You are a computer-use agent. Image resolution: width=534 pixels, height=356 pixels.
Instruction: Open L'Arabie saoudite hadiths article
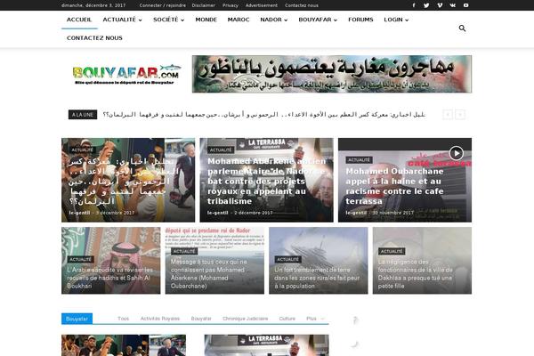110,278
